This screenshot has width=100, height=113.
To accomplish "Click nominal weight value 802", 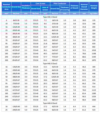I will [94, 47].
